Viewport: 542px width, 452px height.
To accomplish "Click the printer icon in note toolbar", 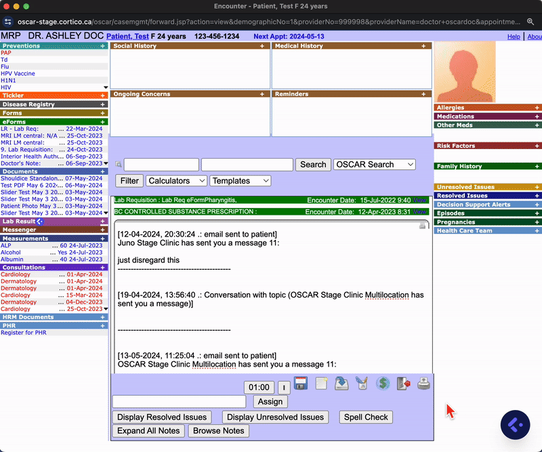I will coord(423,384).
